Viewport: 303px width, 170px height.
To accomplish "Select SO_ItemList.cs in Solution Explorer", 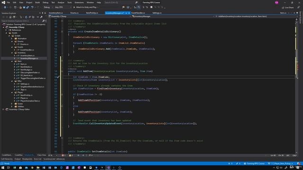I will click(27, 76).
